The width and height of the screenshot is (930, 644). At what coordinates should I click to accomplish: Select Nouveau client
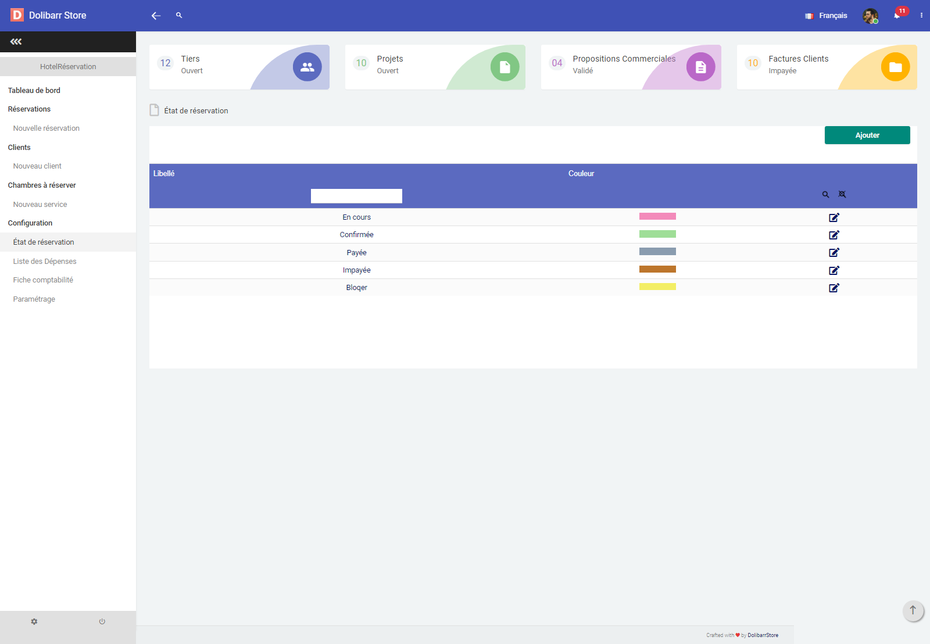coord(37,166)
